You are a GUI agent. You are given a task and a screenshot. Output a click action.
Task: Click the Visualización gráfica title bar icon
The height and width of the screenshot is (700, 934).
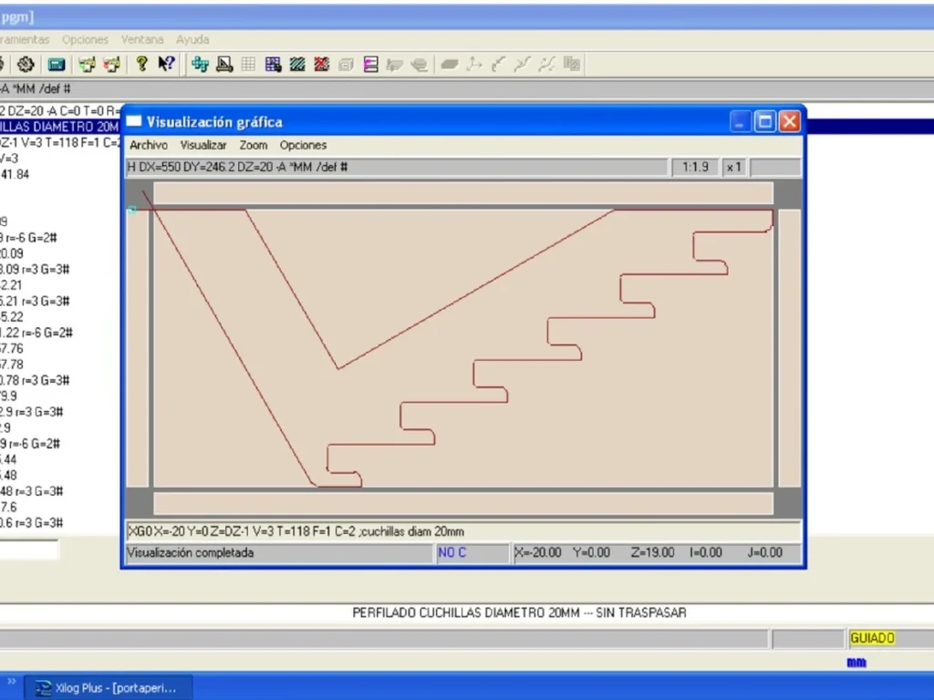tap(133, 121)
